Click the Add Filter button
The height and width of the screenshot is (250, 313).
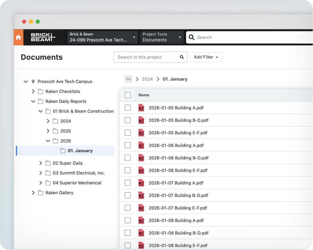click(206, 57)
